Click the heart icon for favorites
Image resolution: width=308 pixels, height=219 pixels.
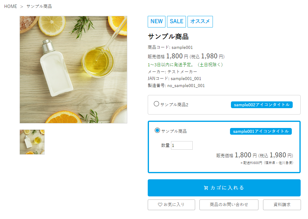[x=160, y=205]
